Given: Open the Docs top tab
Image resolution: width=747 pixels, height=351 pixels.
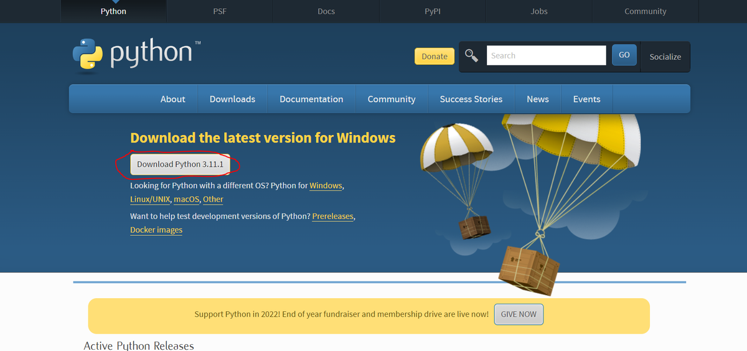Looking at the screenshot, I should point(326,11).
